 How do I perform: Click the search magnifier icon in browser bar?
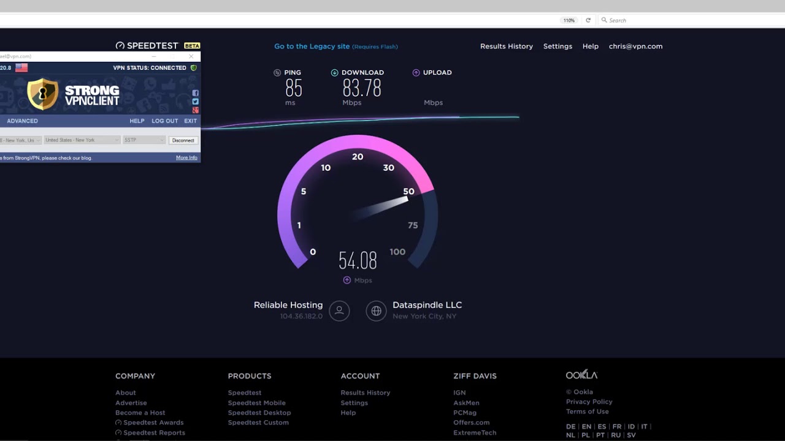pyautogui.click(x=604, y=20)
